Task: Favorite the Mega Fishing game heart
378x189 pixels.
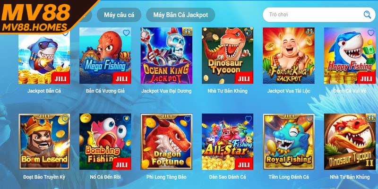Action: [126, 33]
